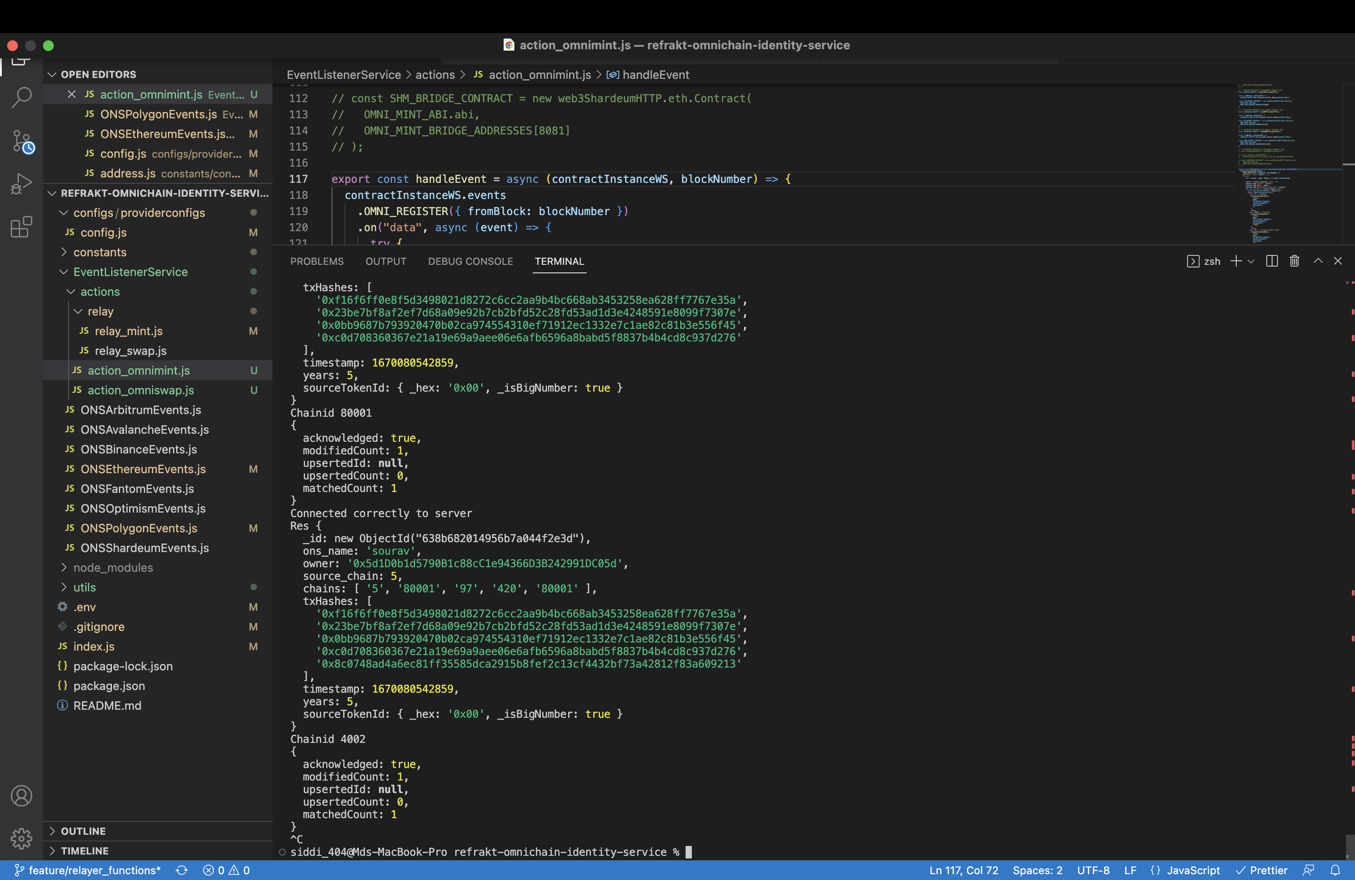Open the Extensions view

[22, 227]
